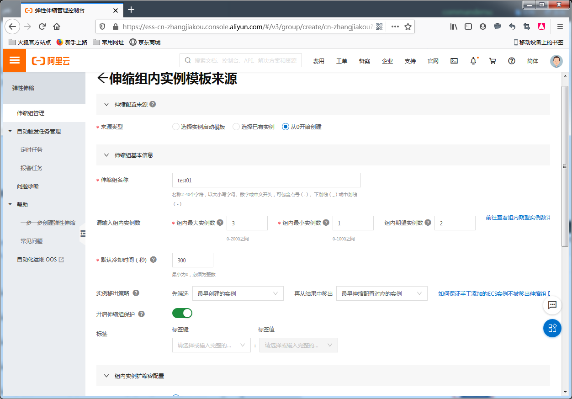Open the Cloud Shell terminal icon
This screenshot has height=399, width=572.
[454, 61]
